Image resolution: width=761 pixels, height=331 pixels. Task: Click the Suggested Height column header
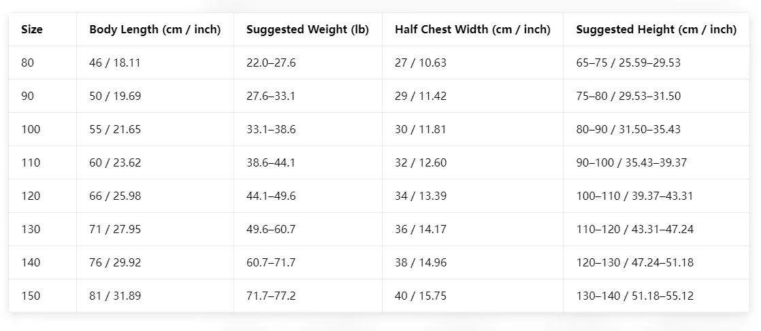(656, 29)
